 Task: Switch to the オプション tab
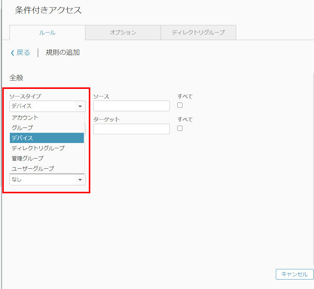coord(123,33)
